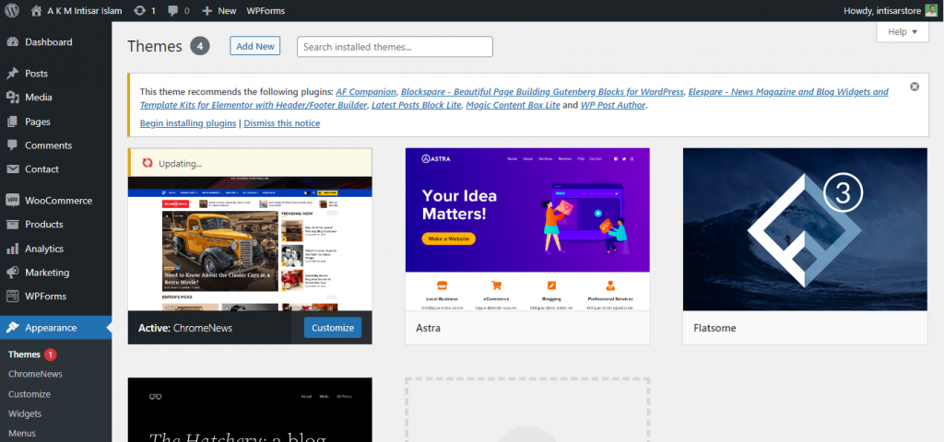The image size is (944, 442).
Task: Open Magic Content Box Lite link
Action: (513, 105)
